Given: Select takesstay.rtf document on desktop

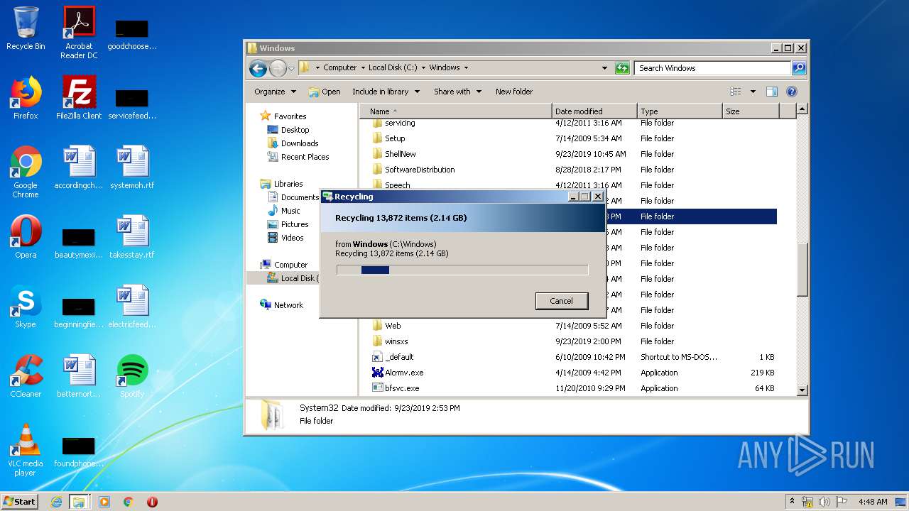Looking at the screenshot, I should pos(132,237).
